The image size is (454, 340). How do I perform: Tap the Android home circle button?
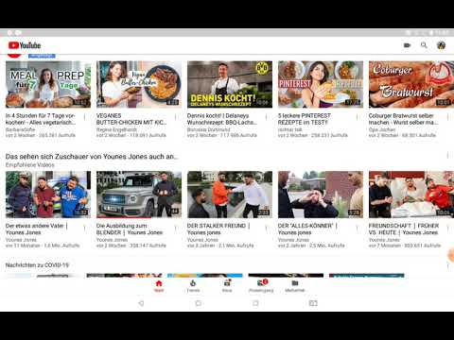(x=199, y=303)
